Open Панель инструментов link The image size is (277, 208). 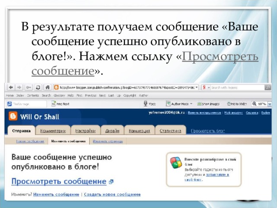[204, 113]
